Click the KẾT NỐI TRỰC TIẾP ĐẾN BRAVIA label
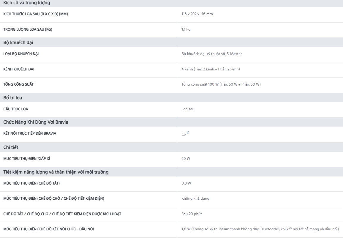343x238 pixels. pyautogui.click(x=30, y=133)
